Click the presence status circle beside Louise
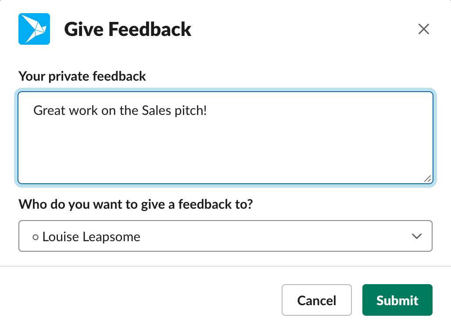 36,237
